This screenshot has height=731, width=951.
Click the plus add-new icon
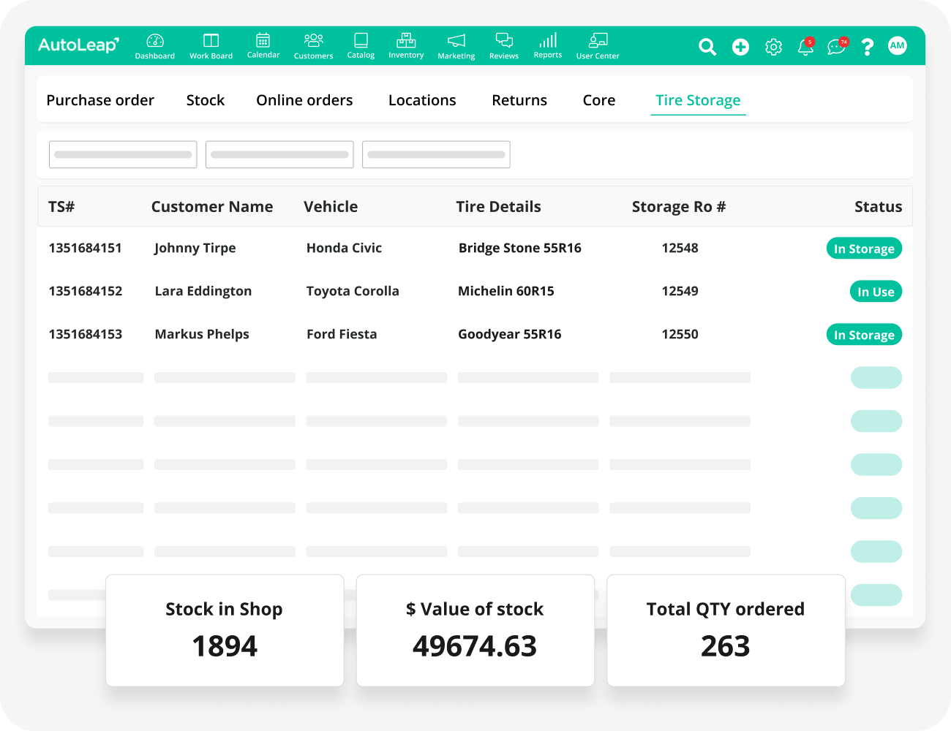click(x=740, y=47)
